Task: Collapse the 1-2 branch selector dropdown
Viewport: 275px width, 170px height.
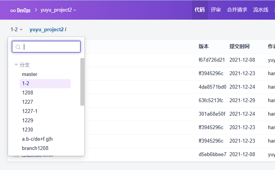Action: click(17, 29)
